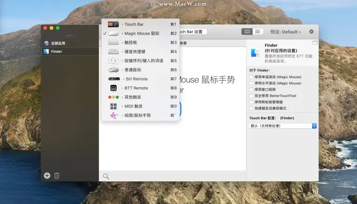Click the search field at bottom
The width and height of the screenshot is (357, 204).
173,176
